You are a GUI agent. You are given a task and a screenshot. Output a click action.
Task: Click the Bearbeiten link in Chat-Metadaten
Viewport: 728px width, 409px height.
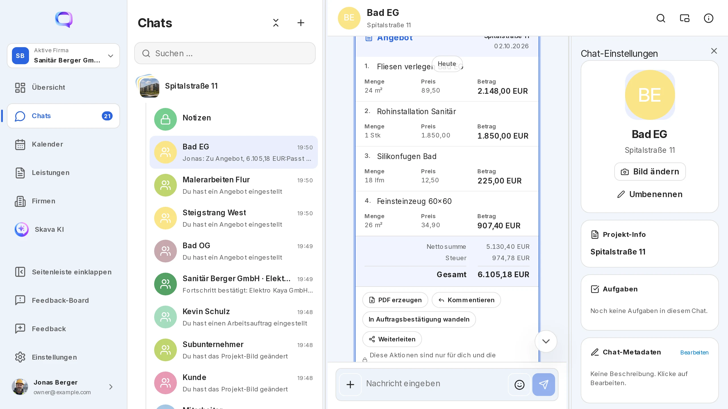(694, 352)
